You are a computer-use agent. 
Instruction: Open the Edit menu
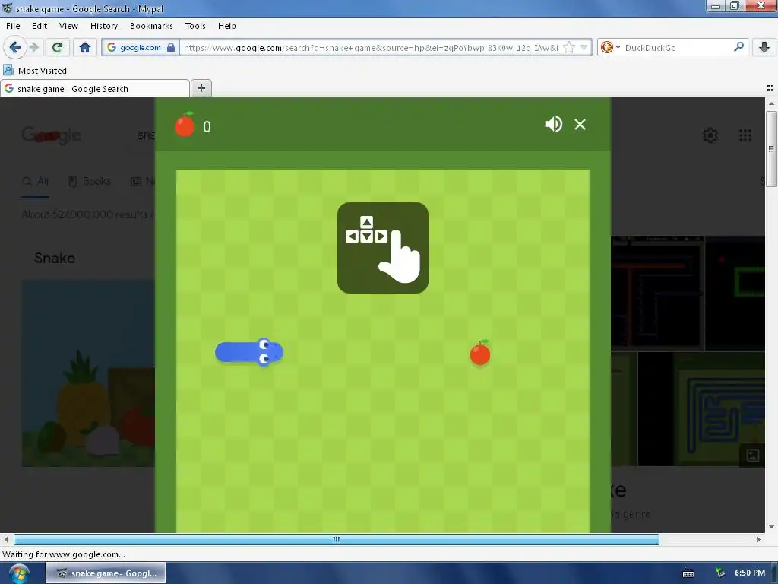(40, 26)
